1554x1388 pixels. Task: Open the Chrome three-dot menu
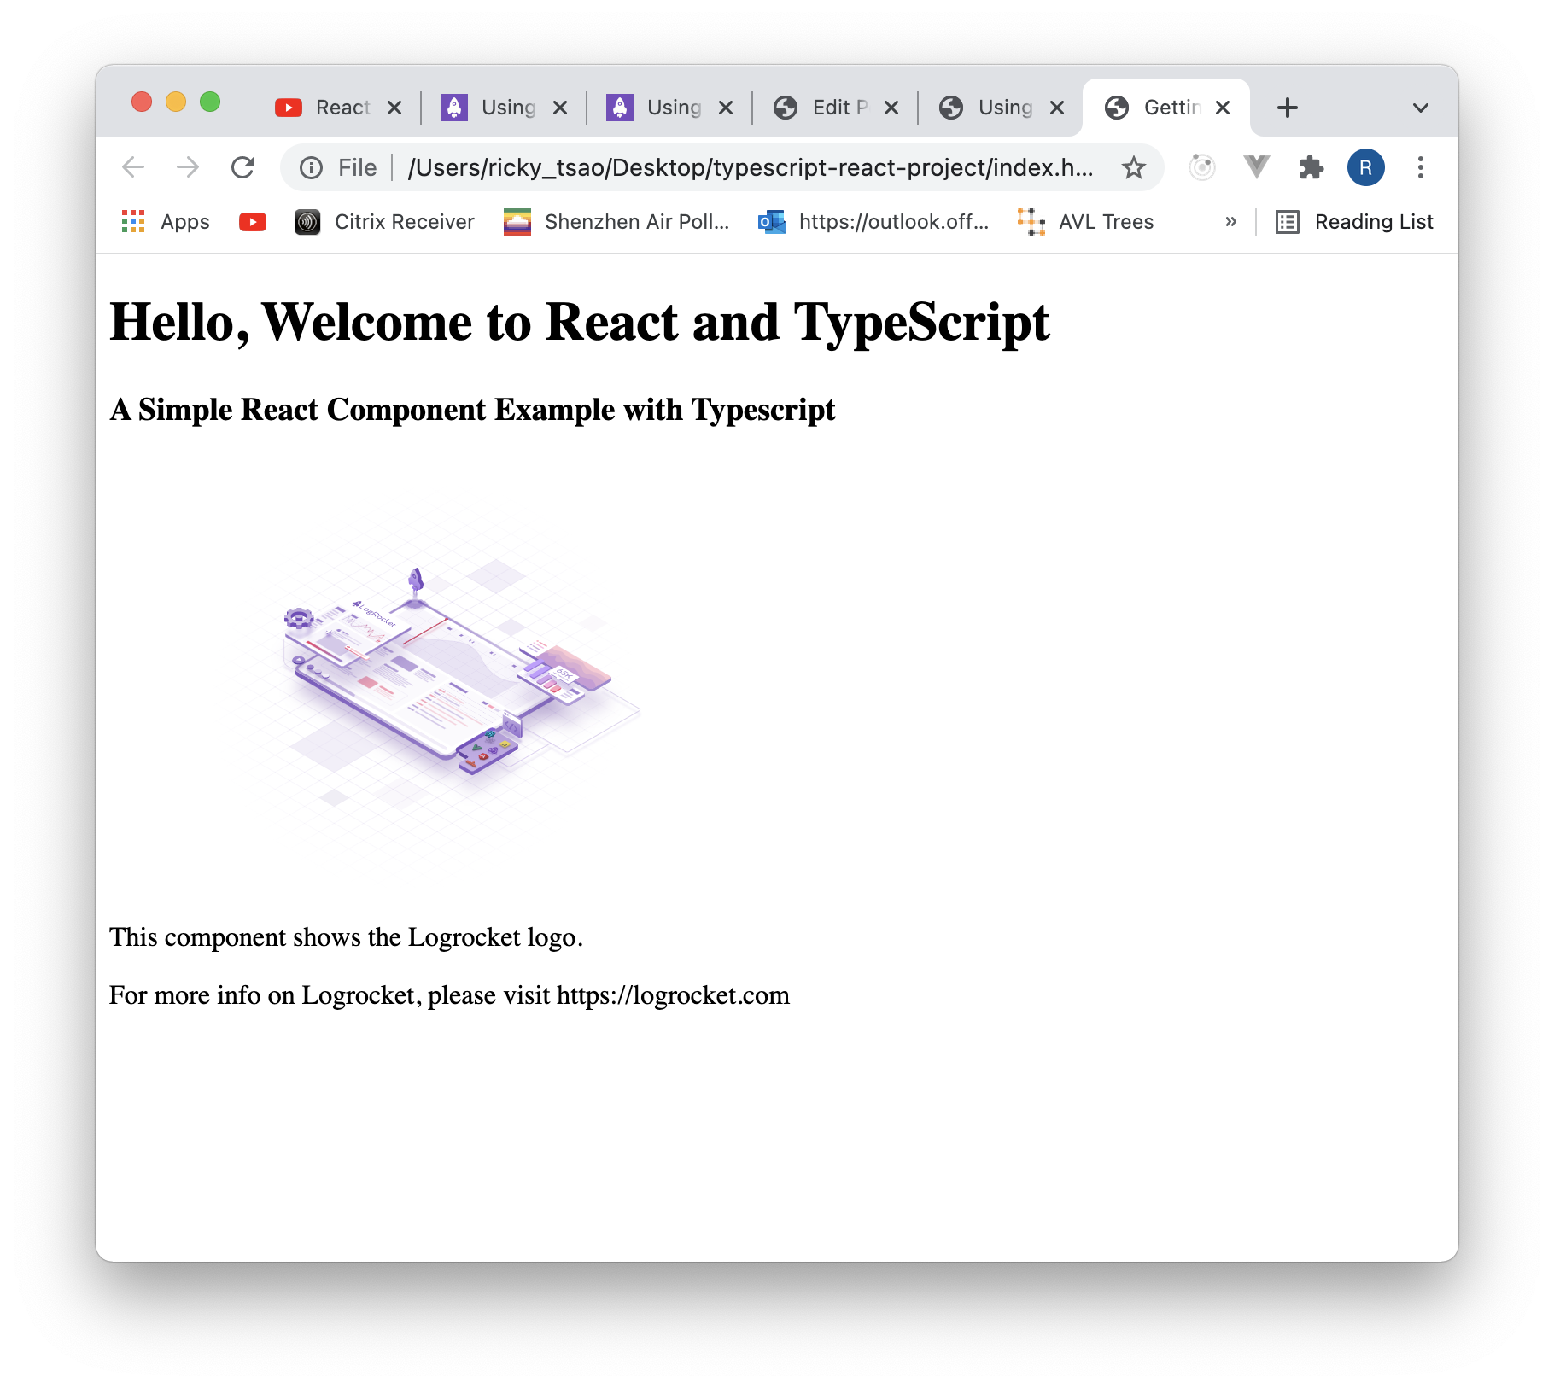pyautogui.click(x=1420, y=167)
